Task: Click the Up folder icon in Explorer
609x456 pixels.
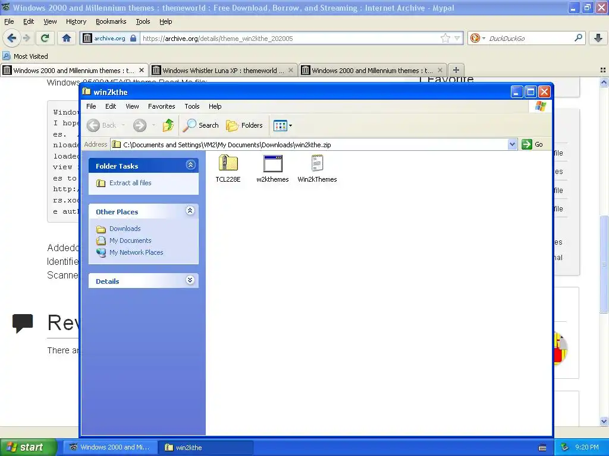Action: pyautogui.click(x=168, y=125)
